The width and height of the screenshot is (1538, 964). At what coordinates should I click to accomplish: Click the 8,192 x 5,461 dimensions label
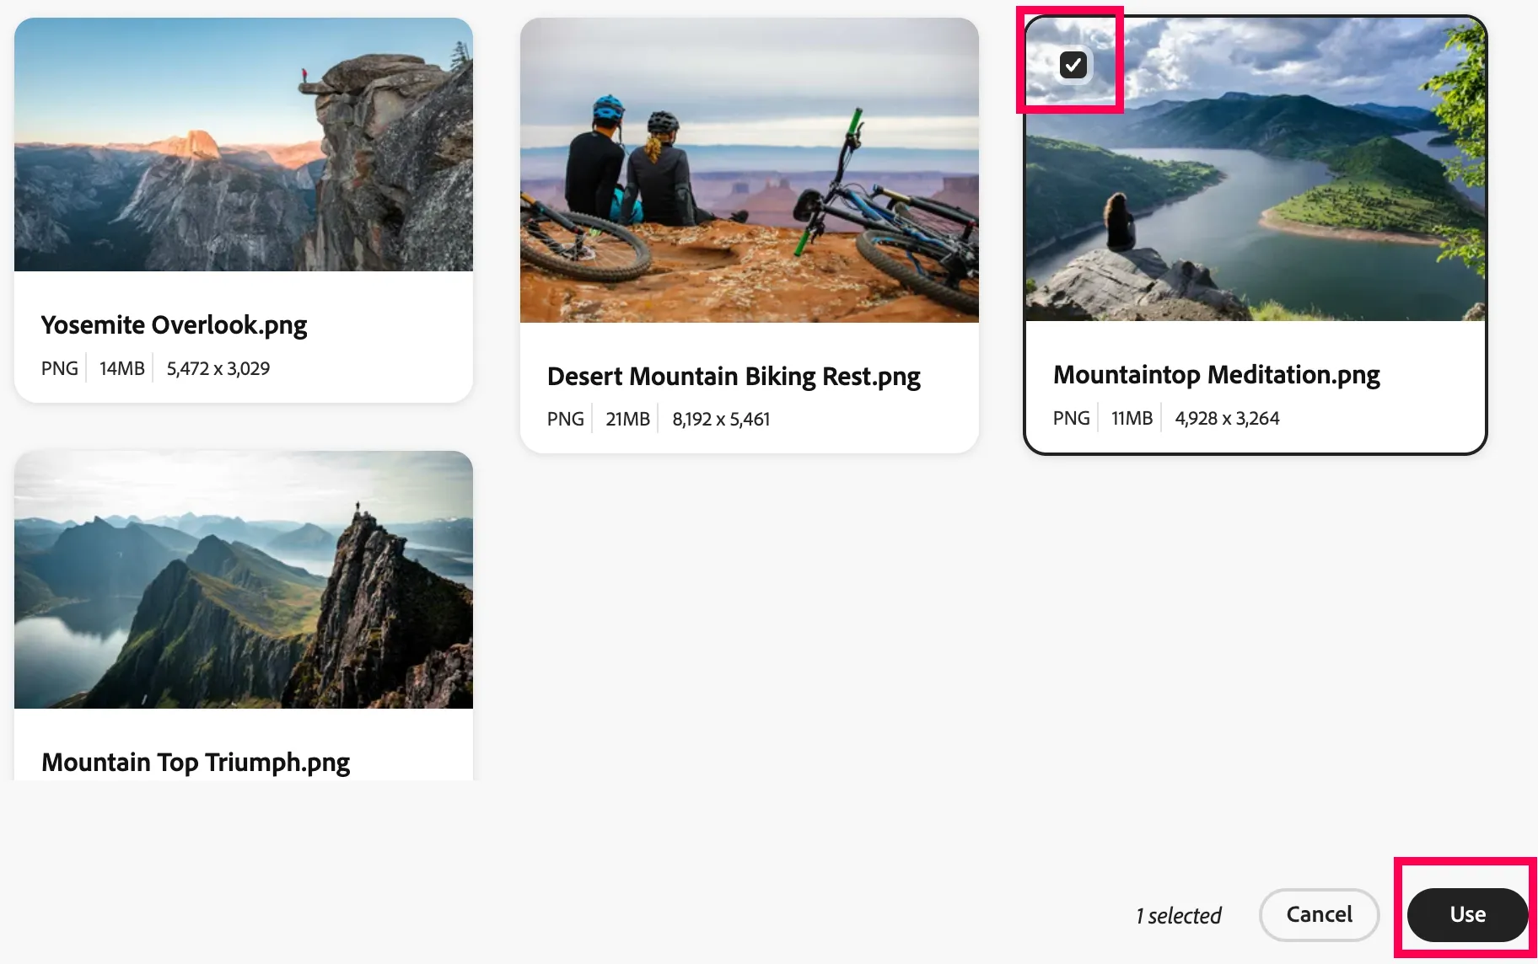point(721,419)
